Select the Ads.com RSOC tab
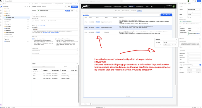The height and width of the screenshot is (108, 202). (x=125, y=11)
